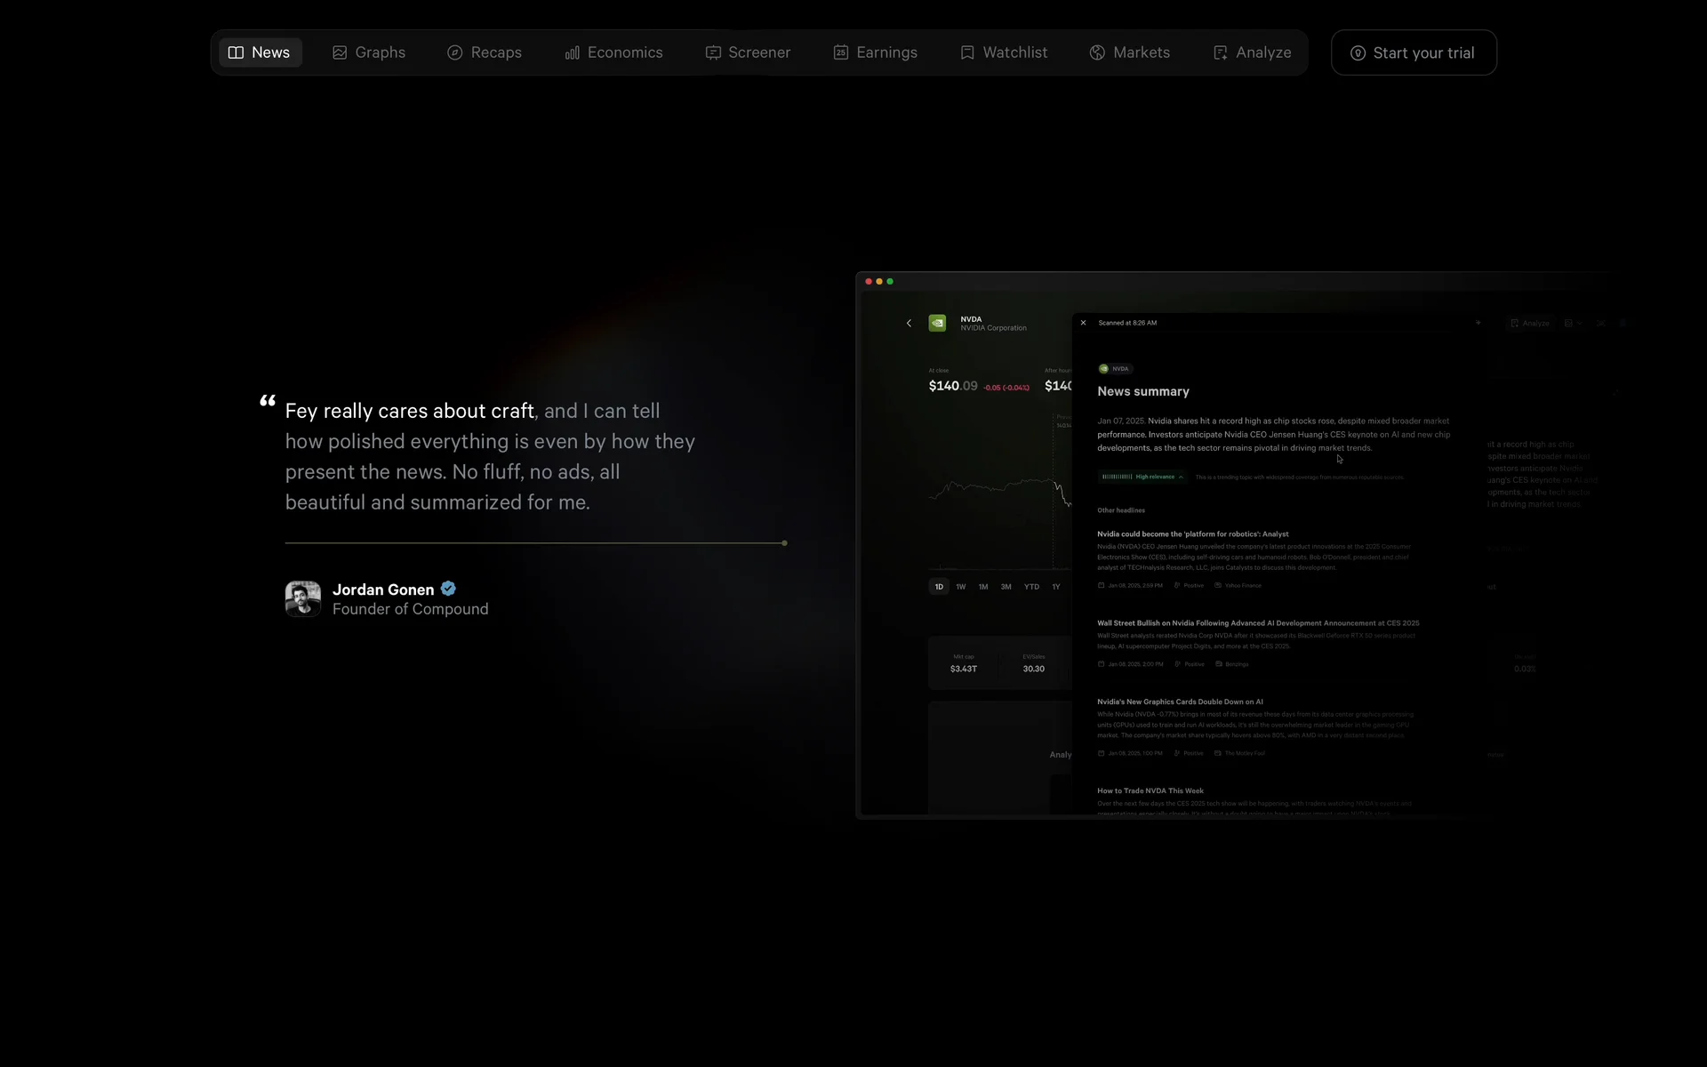Click the testimonial progress bar
The width and height of the screenshot is (1707, 1067).
535,542
